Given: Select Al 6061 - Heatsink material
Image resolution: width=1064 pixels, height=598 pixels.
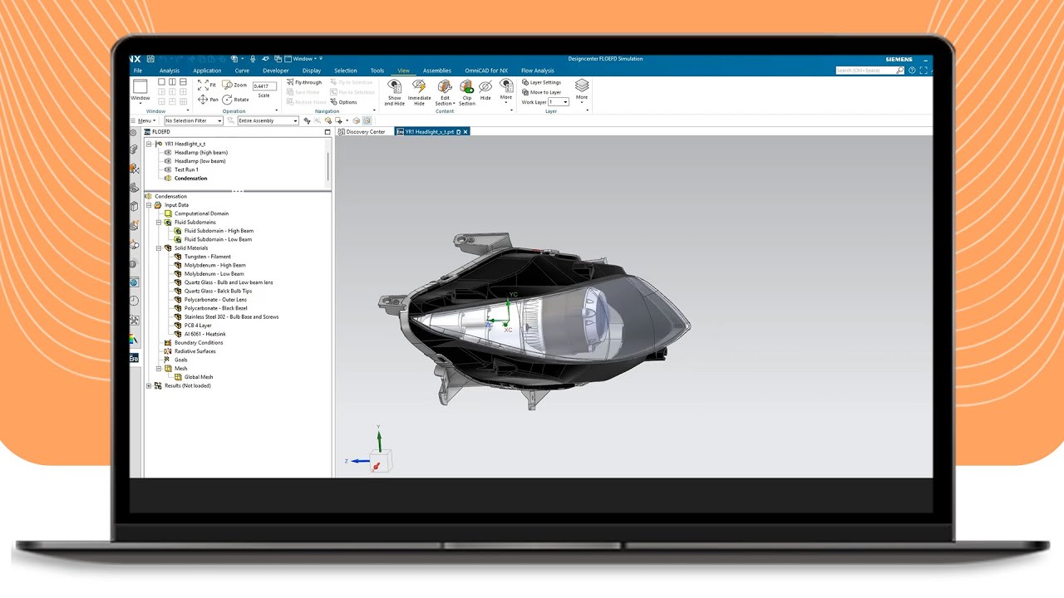Looking at the screenshot, I should 204,334.
